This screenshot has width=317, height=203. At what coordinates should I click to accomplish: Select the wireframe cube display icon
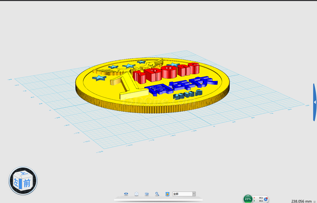point(136,194)
